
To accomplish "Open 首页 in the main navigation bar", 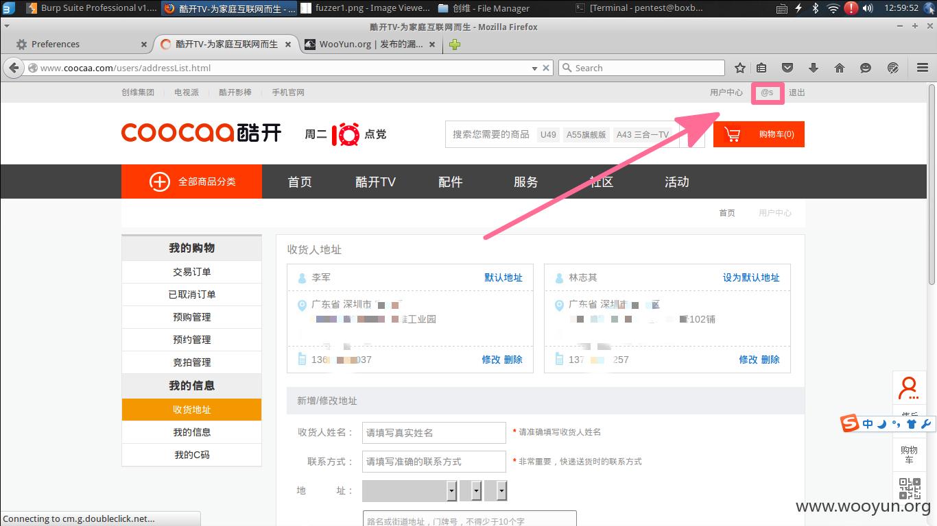I will pyautogui.click(x=300, y=181).
